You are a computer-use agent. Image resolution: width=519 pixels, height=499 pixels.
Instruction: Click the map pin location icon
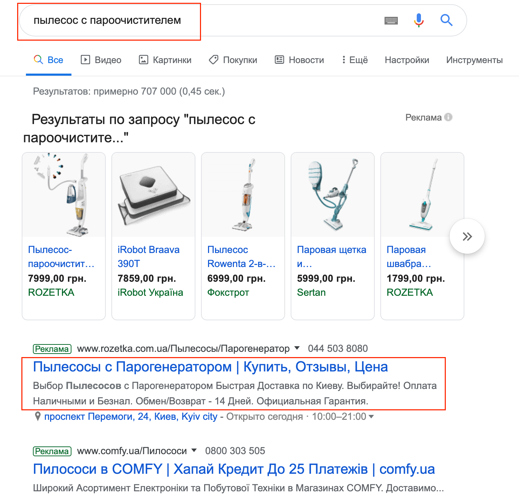38,417
